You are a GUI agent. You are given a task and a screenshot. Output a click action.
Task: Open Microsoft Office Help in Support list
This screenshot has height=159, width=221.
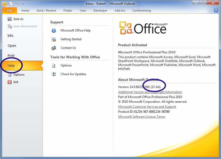click(76, 30)
